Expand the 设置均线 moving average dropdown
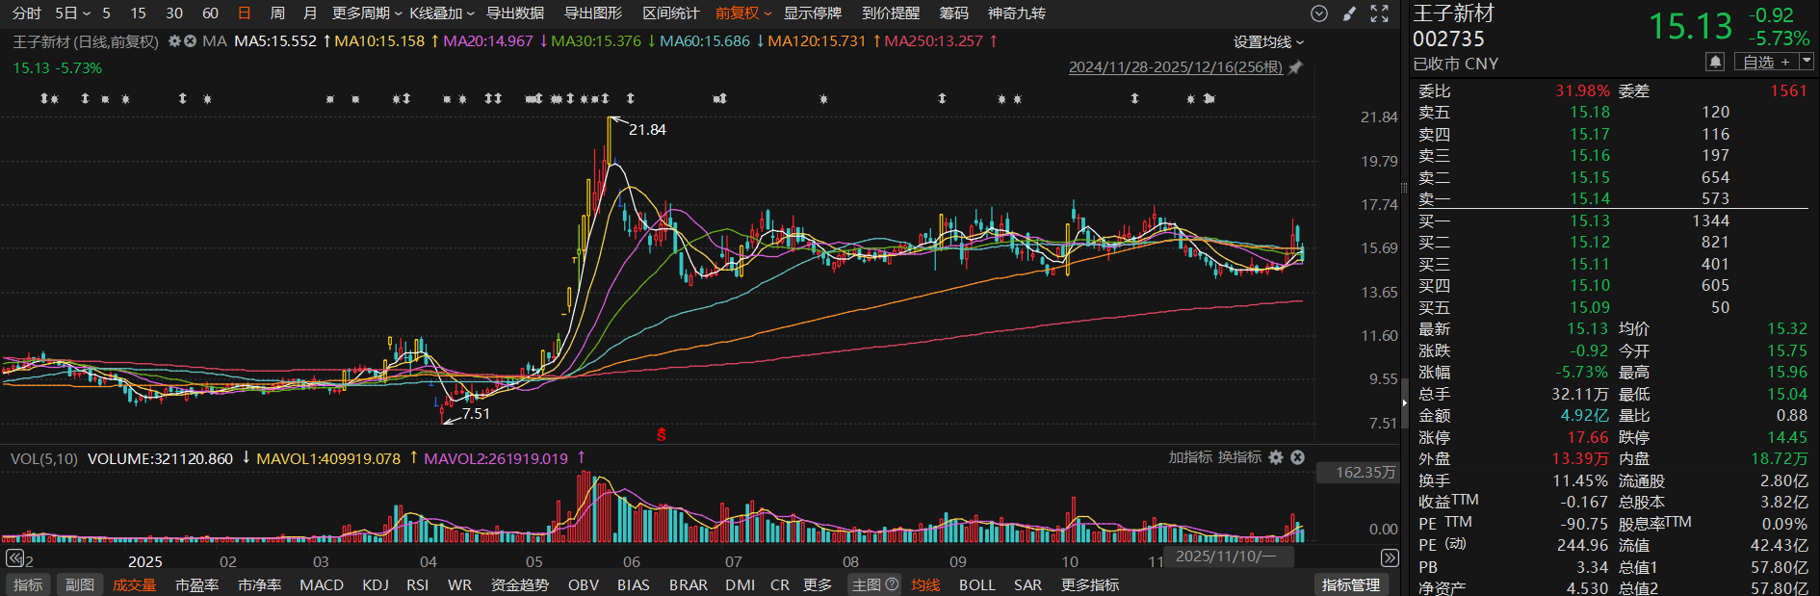 point(1268,42)
